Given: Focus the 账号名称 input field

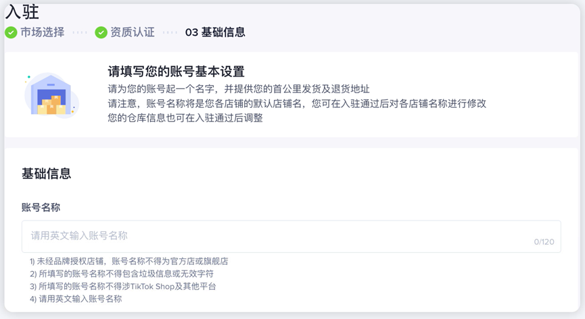Looking at the screenshot, I should [x=291, y=236].
